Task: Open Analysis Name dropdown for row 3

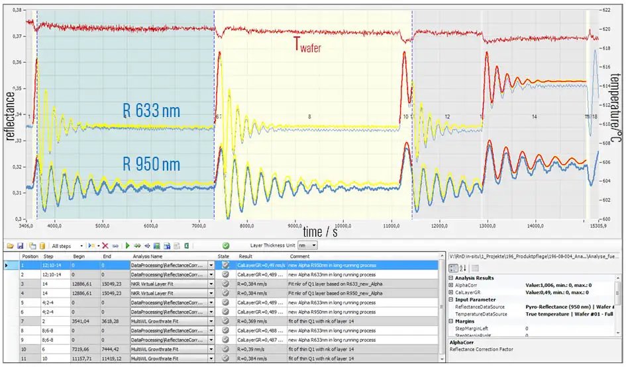Action: tap(211, 284)
